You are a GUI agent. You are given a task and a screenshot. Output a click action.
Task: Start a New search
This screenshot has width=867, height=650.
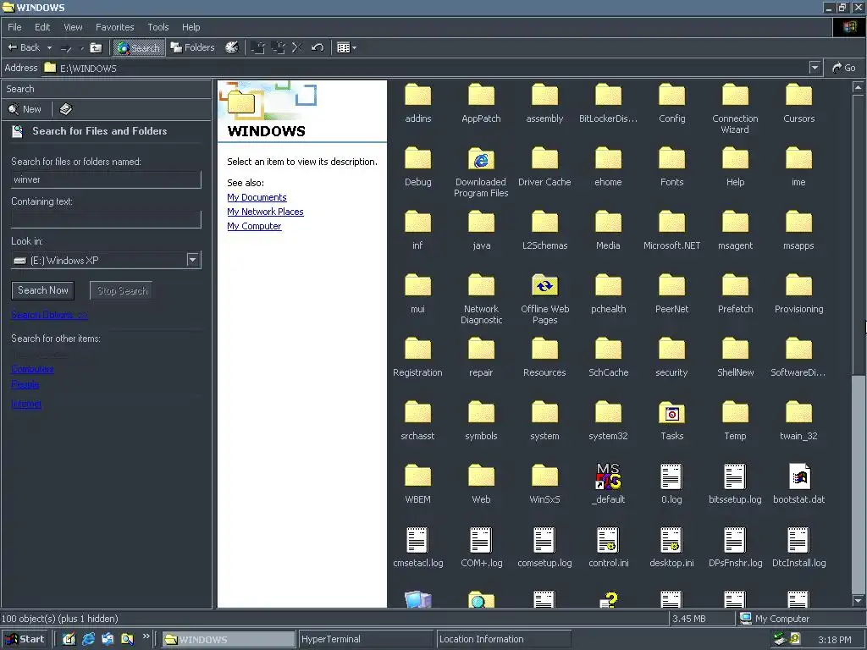[25, 109]
